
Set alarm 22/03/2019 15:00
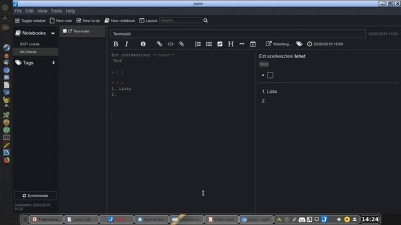[x=325, y=44]
